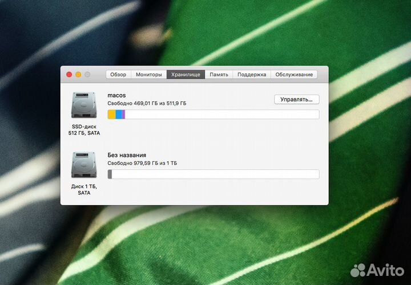The width and height of the screenshot is (411, 285).
Task: Click the free space area of Без названия bar
Action: point(215,174)
